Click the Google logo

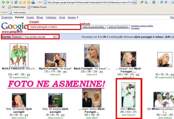tap(14, 26)
